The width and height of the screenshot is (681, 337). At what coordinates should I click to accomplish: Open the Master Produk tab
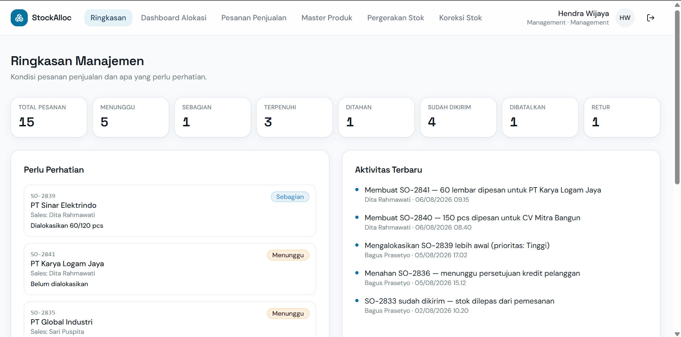[327, 18]
